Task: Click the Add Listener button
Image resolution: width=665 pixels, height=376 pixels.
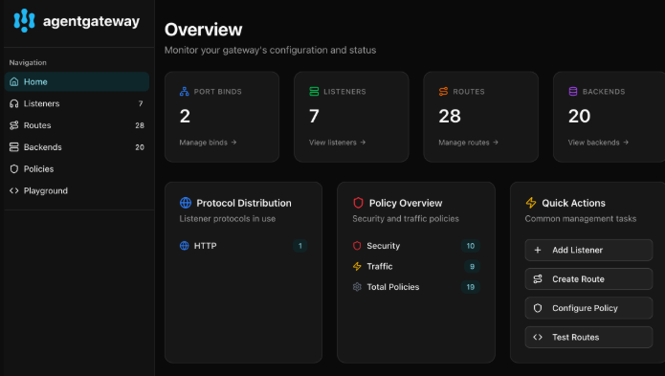Action: [x=588, y=250]
